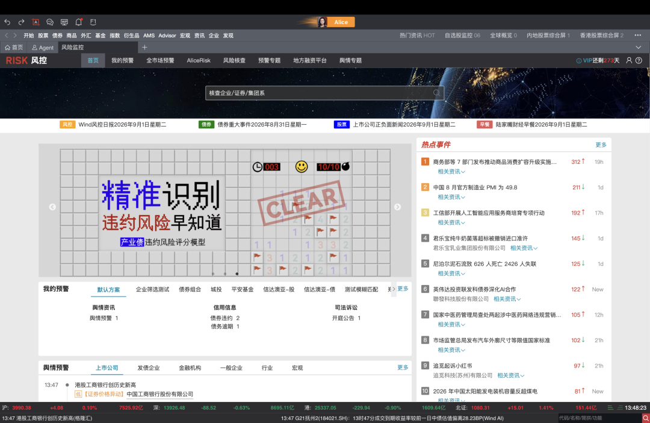Select 金融机构 tab in 舆情预警

[x=190, y=368]
